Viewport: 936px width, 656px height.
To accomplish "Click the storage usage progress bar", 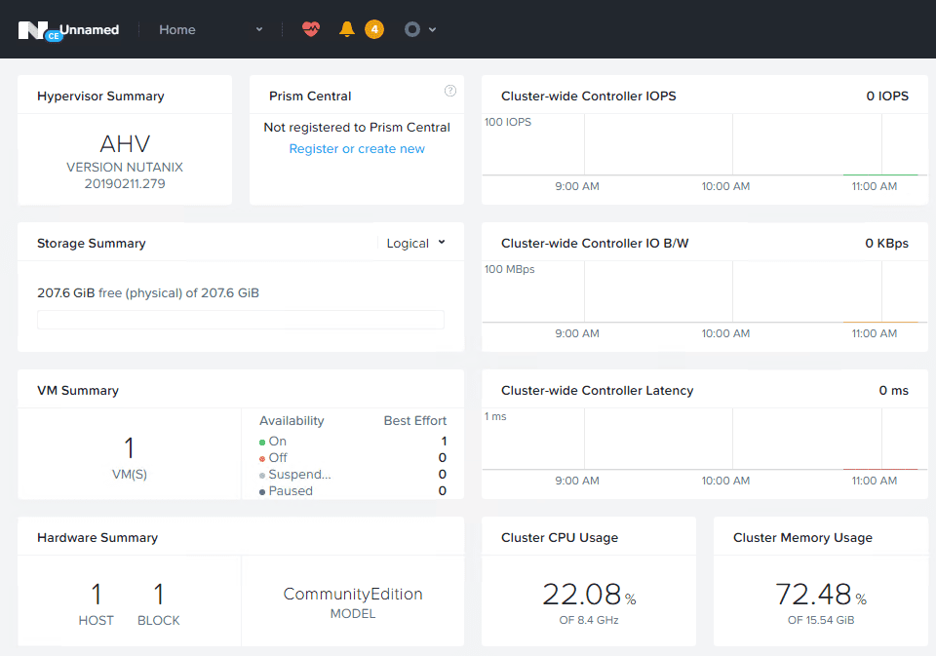I will click(x=240, y=320).
